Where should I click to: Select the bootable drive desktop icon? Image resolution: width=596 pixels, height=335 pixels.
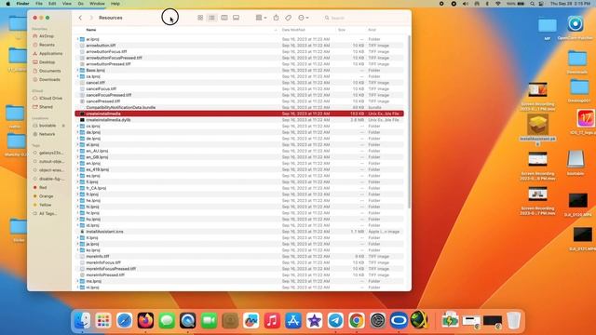[576, 162]
